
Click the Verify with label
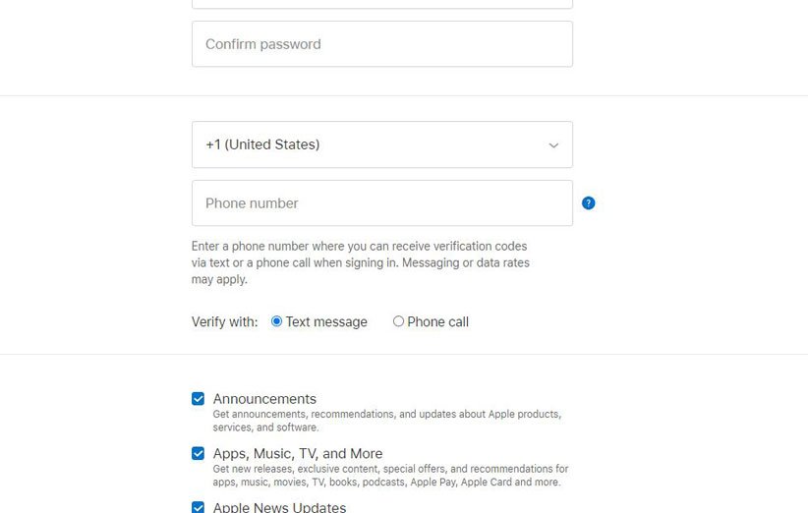coord(224,322)
